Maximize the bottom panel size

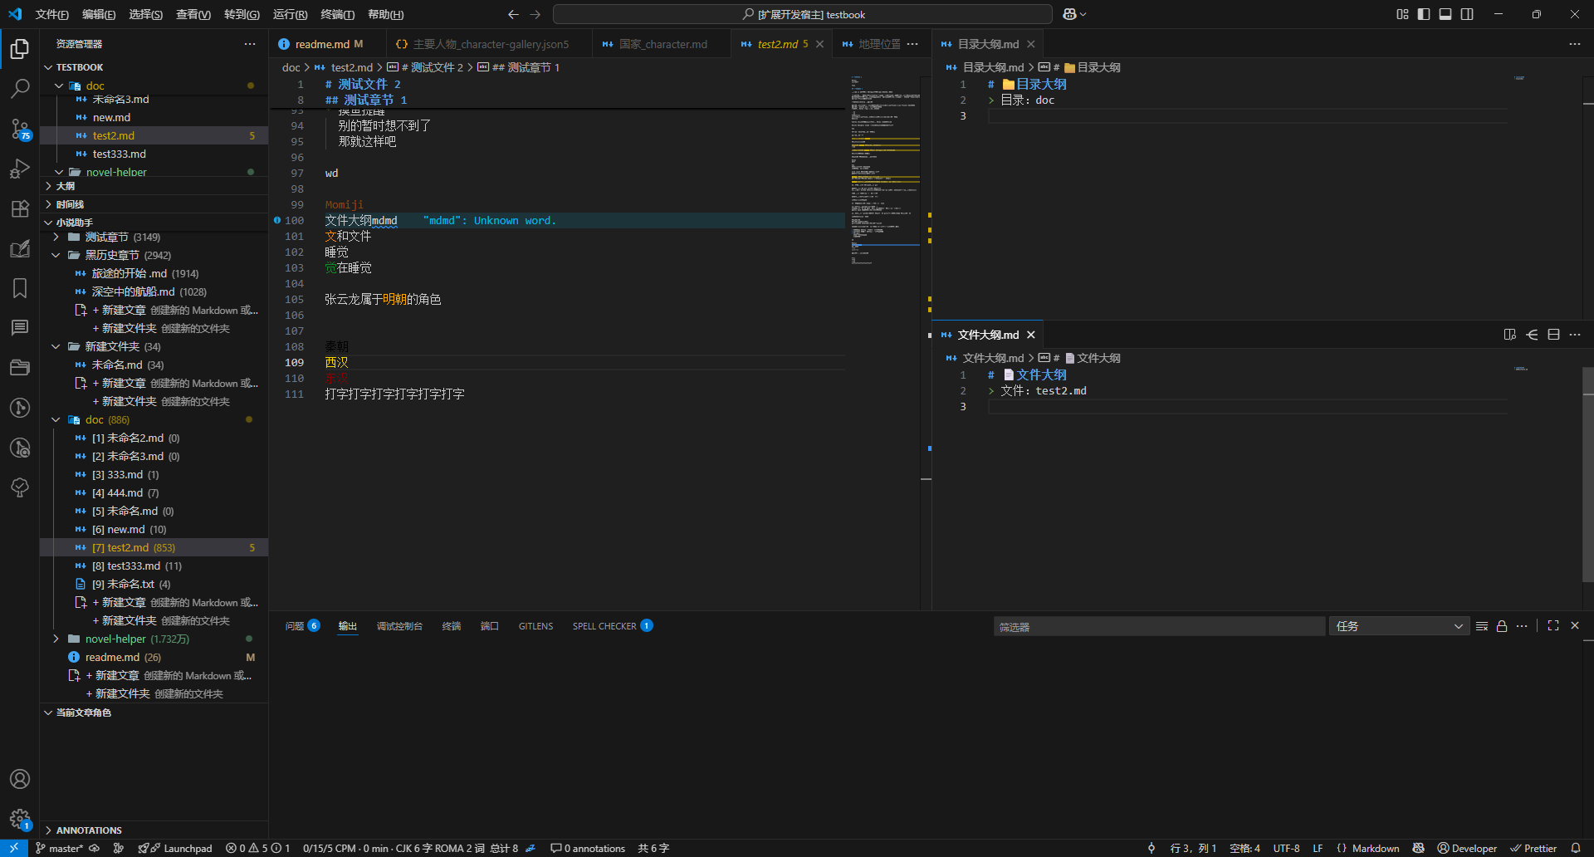click(x=1552, y=626)
